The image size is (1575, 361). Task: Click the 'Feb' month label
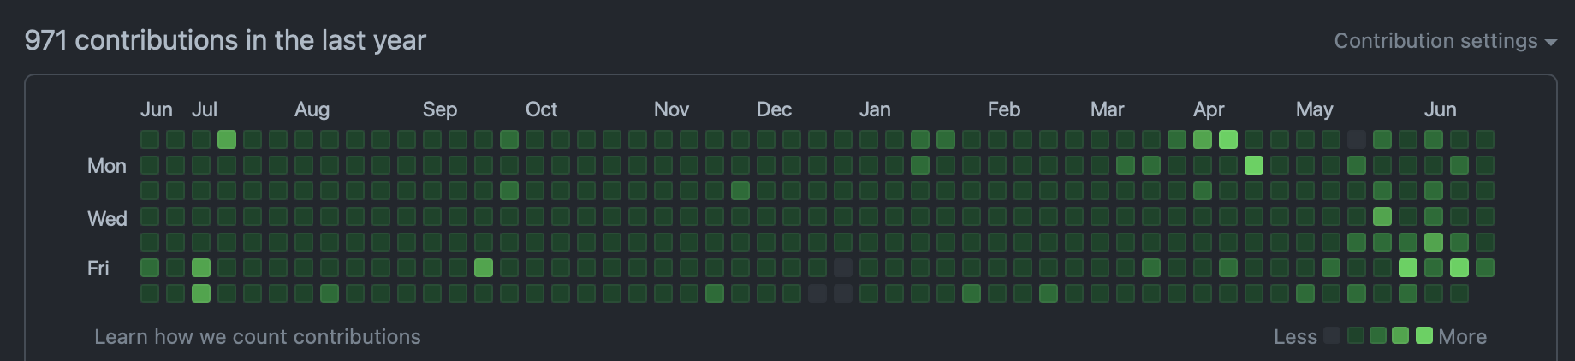point(1004,109)
